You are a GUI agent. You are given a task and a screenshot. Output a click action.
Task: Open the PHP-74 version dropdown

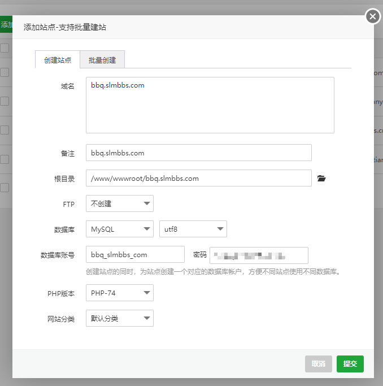pyautogui.click(x=120, y=293)
